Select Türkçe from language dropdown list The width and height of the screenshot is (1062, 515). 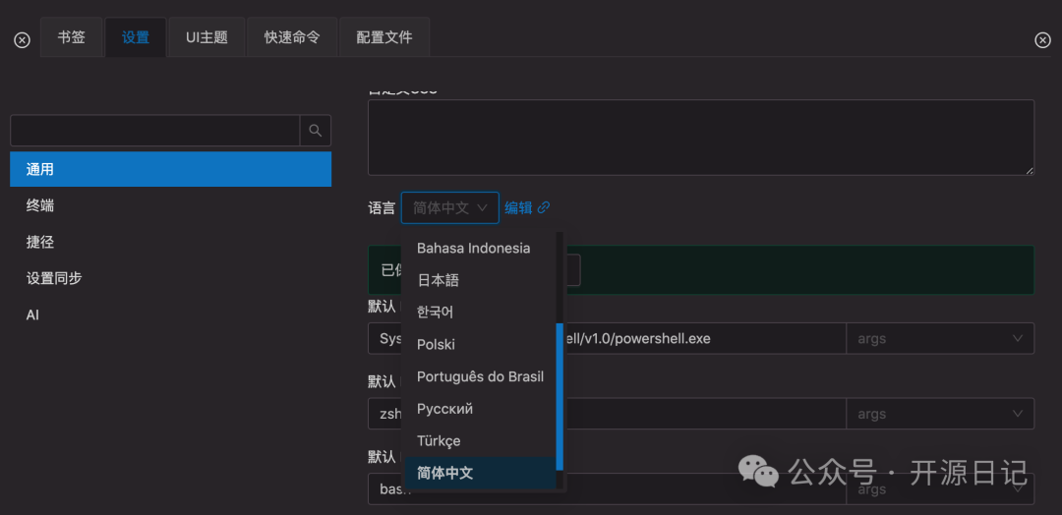439,440
